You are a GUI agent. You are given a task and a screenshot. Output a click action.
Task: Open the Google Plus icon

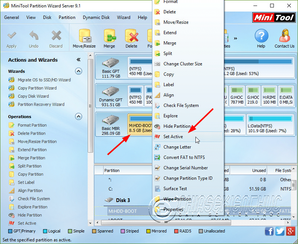tap(291, 231)
